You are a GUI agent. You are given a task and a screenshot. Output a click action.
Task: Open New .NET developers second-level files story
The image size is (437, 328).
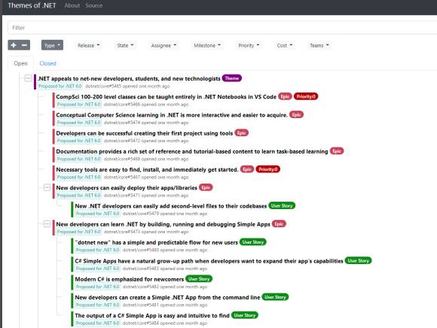[x=171, y=206]
